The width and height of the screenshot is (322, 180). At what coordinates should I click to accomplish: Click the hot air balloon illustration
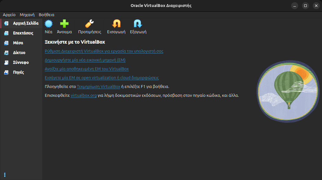288,91
